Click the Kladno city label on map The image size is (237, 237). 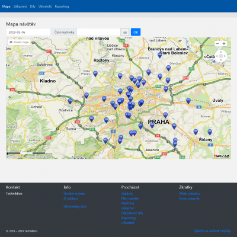[x=48, y=81]
